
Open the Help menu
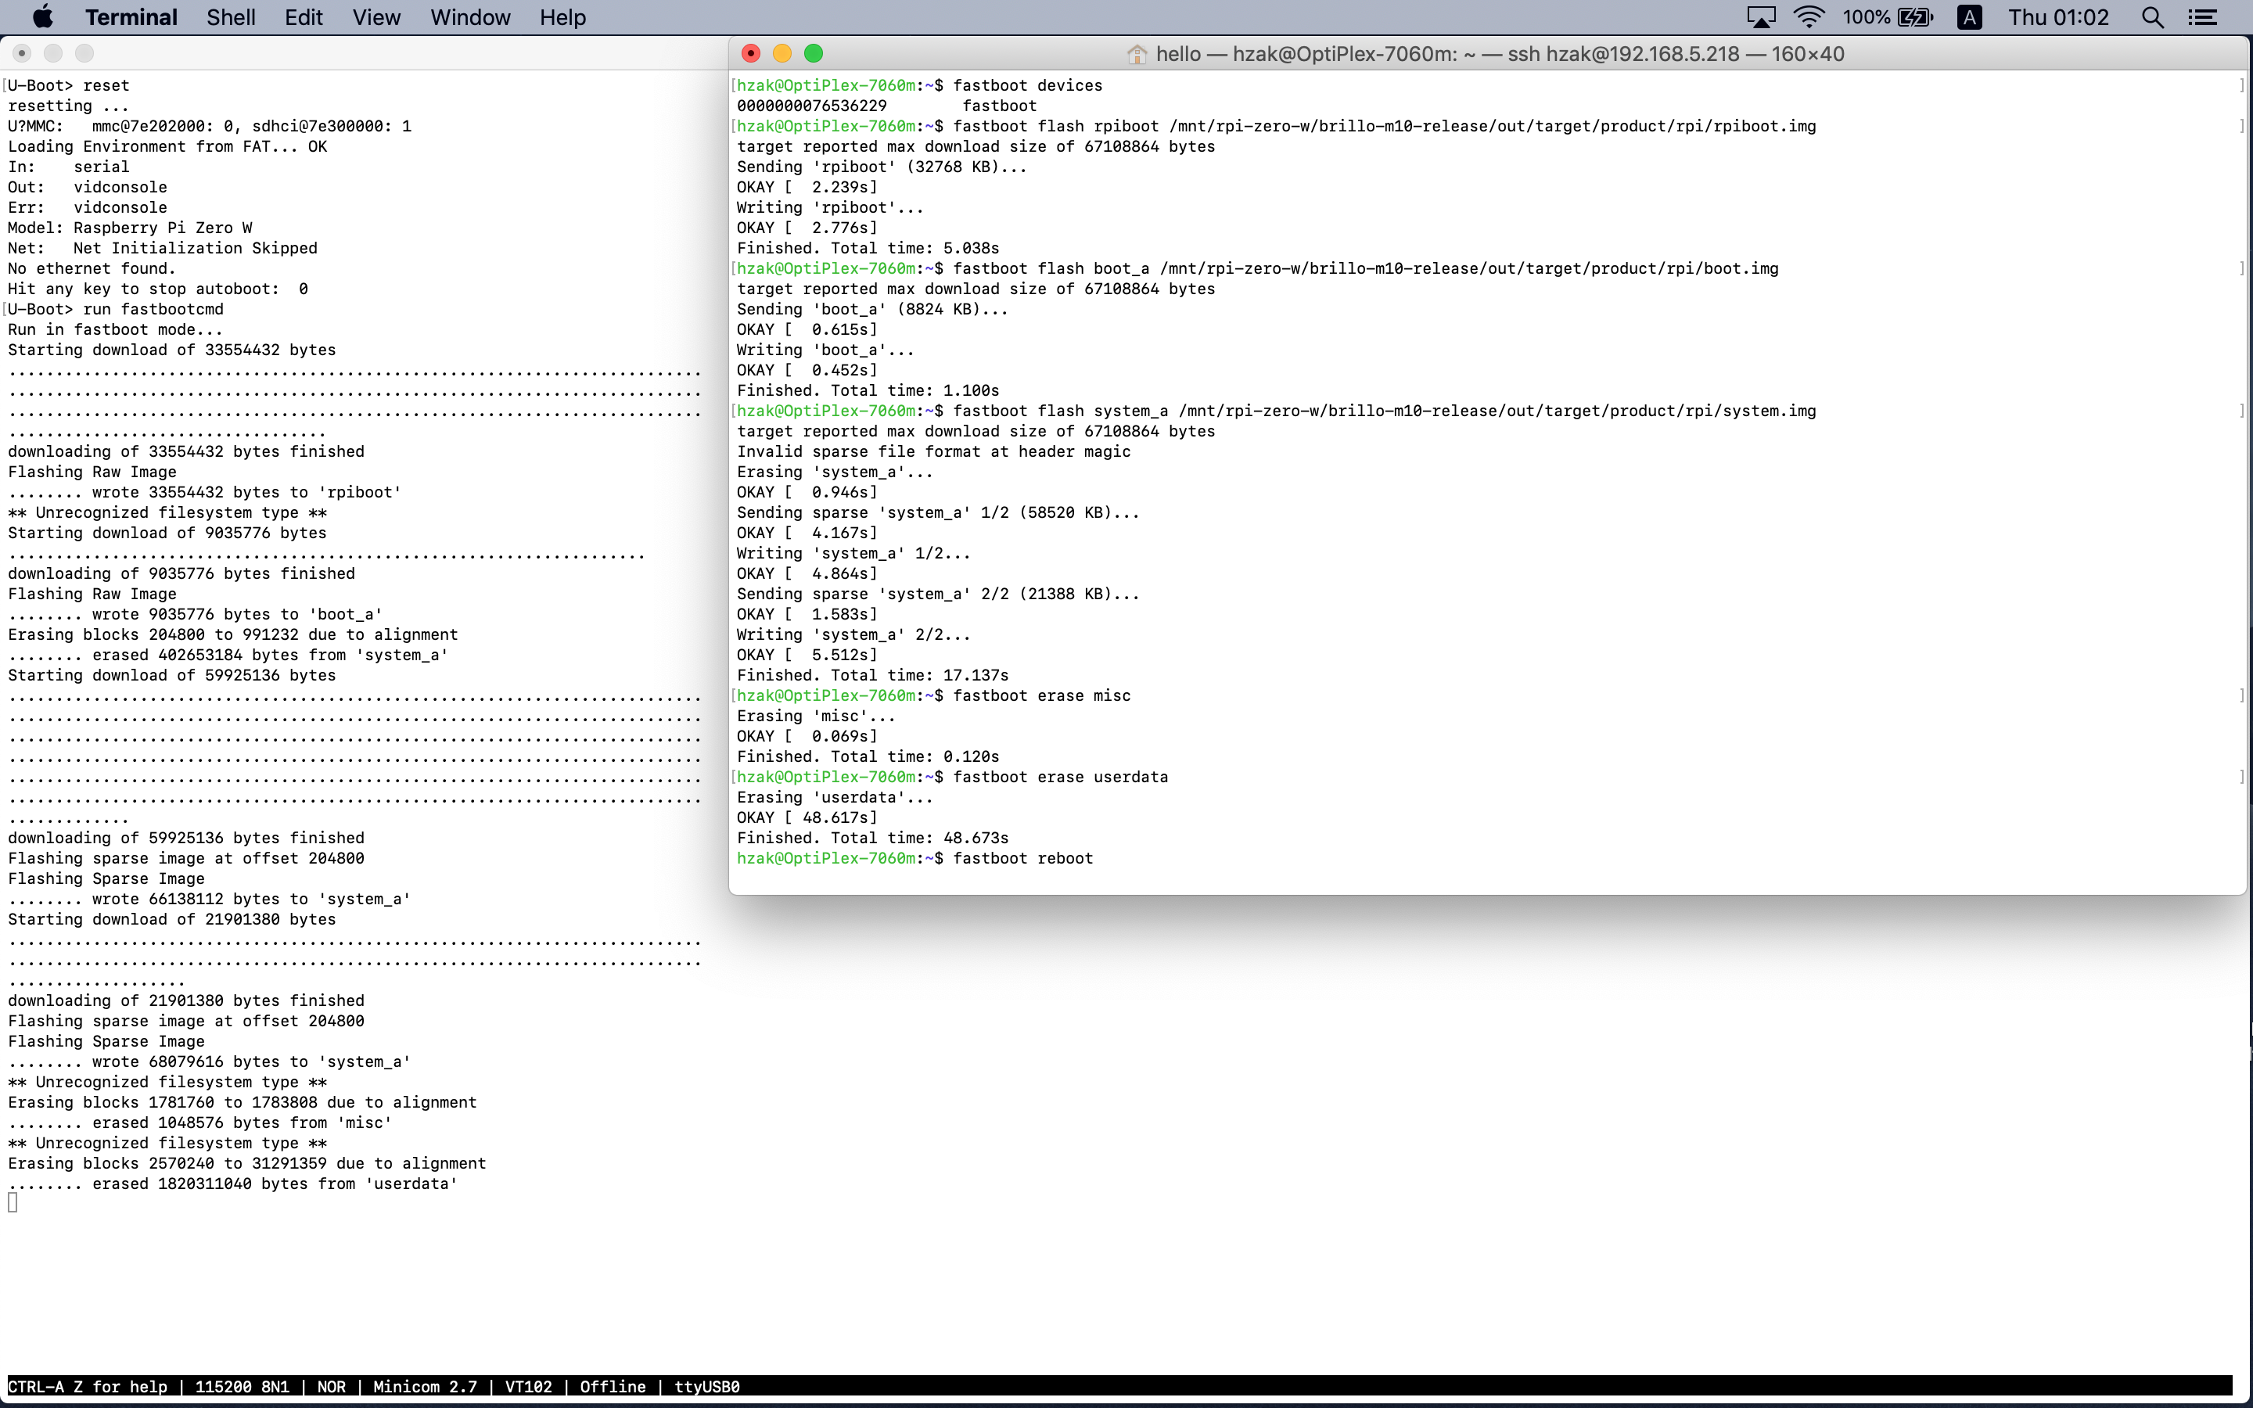coord(562,16)
